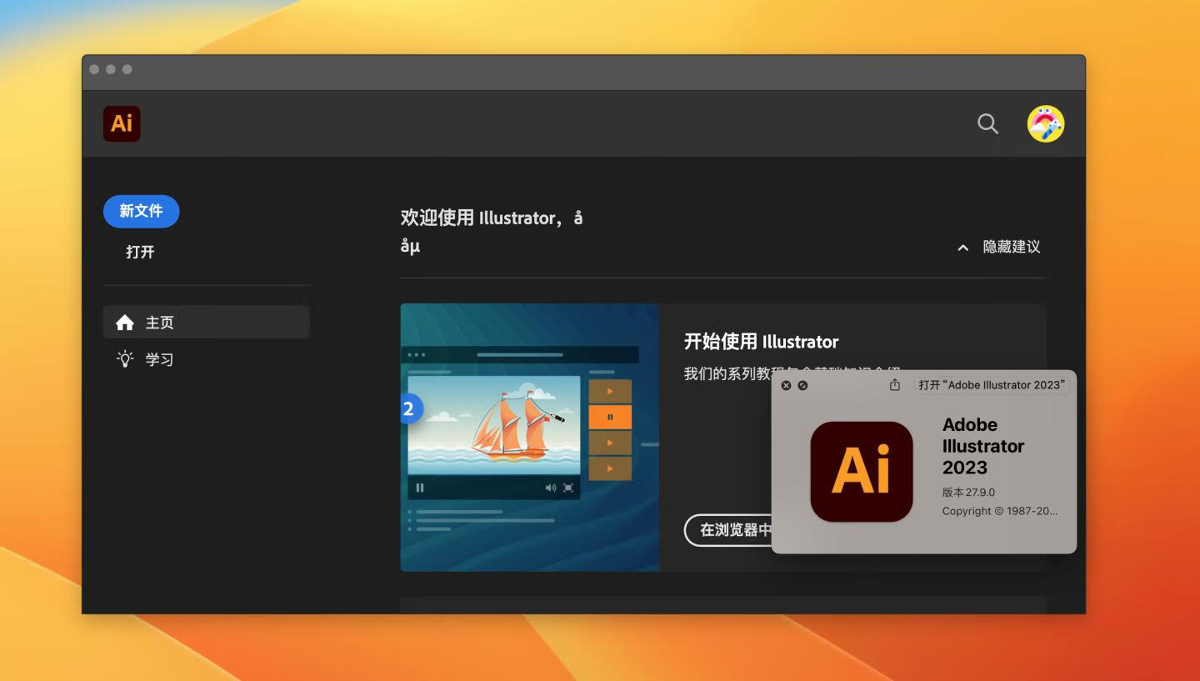
Task: Collapse suggestions with 隐藏建议 chevron
Action: pyautogui.click(x=962, y=248)
